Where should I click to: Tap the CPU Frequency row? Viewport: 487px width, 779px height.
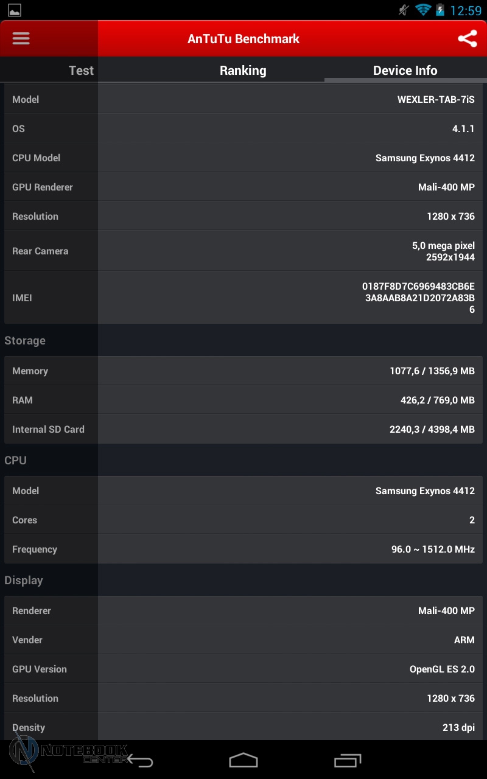pyautogui.click(x=243, y=549)
